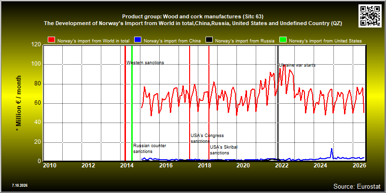Click the x-axis label 2012
Viewport: 386px width, 193px height.
(88, 165)
